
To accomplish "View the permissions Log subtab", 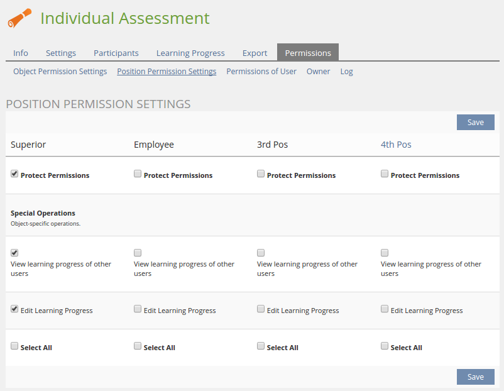I will pyautogui.click(x=346, y=72).
